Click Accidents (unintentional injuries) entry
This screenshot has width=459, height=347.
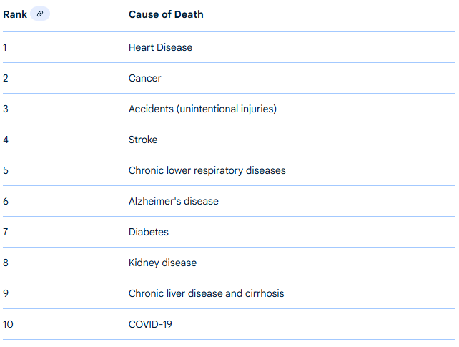[202, 109]
